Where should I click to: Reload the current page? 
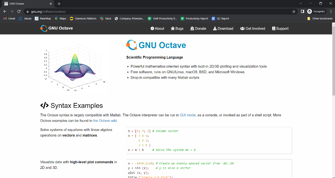19,12
